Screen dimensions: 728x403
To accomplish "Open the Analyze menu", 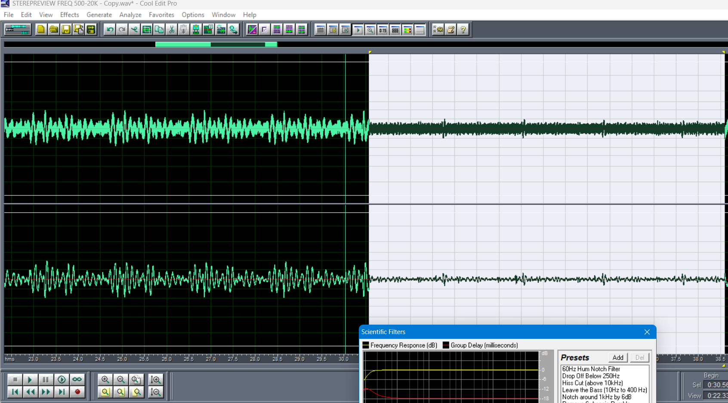I will pos(130,15).
